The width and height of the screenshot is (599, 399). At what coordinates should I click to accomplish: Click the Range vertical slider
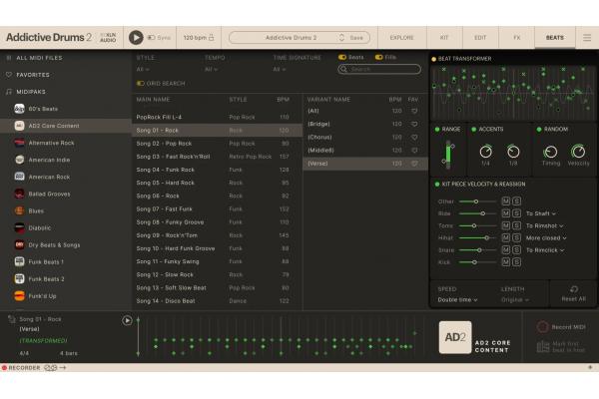448,155
